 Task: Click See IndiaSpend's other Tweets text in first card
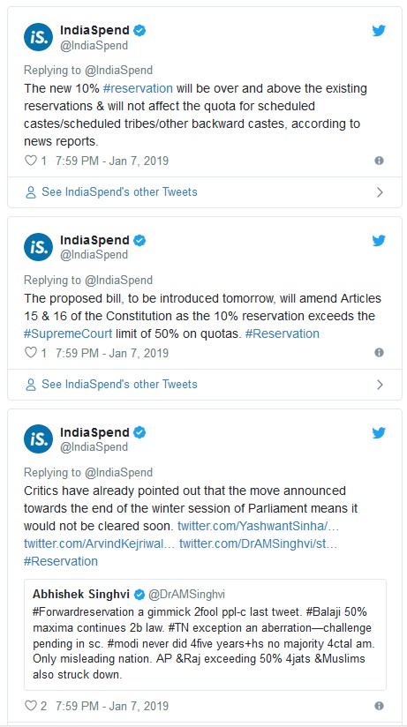click(119, 192)
